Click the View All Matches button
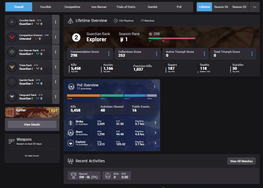 (x=241, y=161)
